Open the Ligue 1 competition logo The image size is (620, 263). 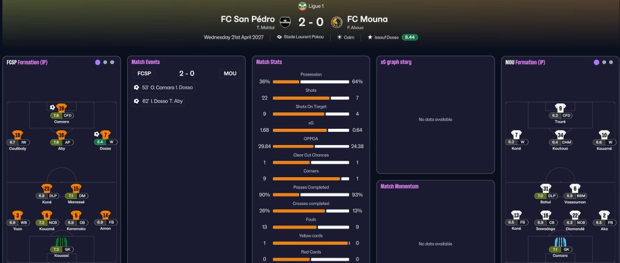pyautogui.click(x=303, y=6)
